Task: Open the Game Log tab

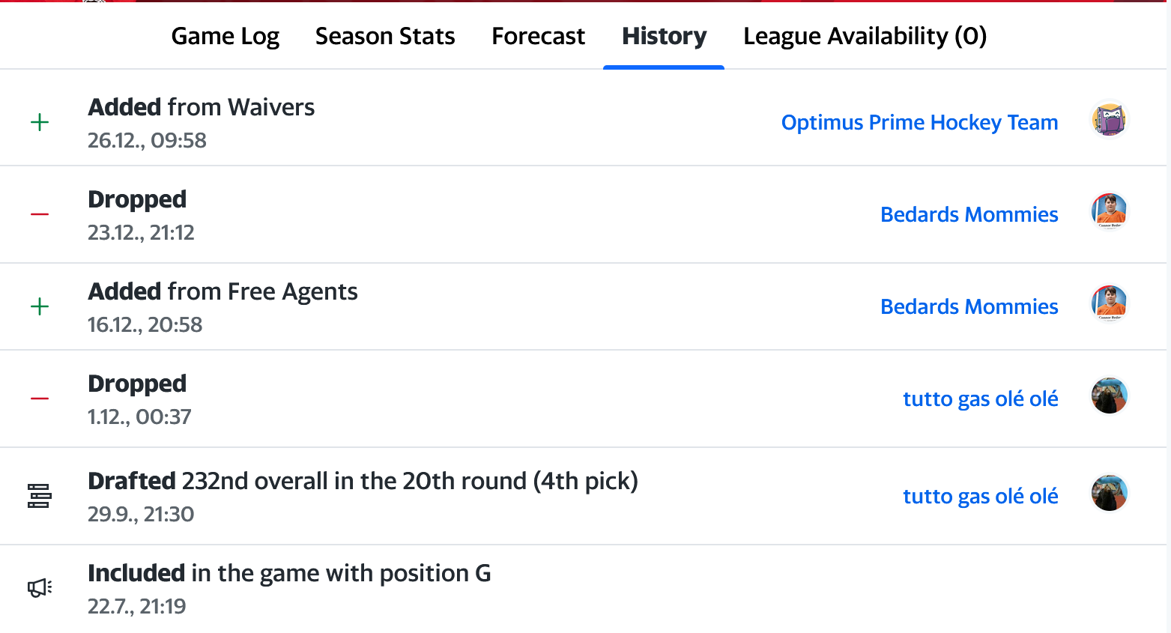Action: coord(225,36)
